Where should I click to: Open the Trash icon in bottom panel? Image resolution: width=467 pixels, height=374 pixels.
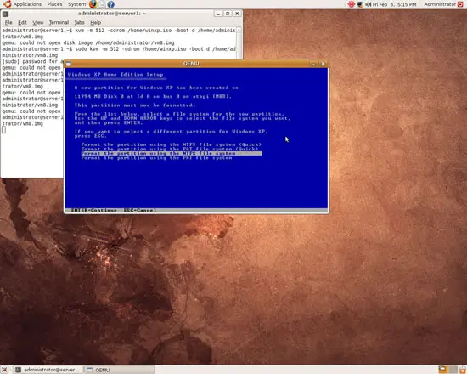pyautogui.click(x=463, y=370)
